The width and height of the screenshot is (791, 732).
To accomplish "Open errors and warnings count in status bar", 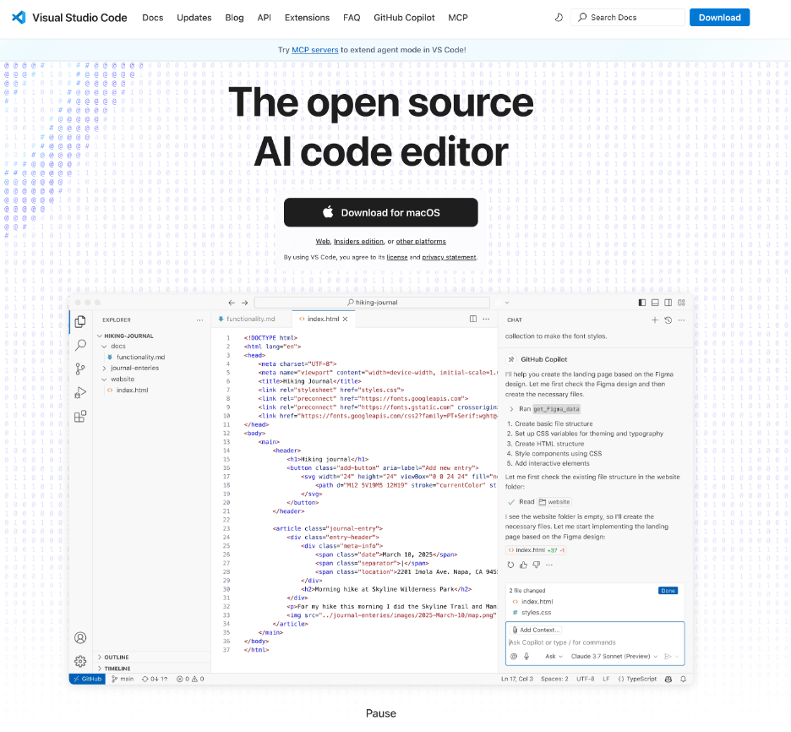I will (190, 679).
